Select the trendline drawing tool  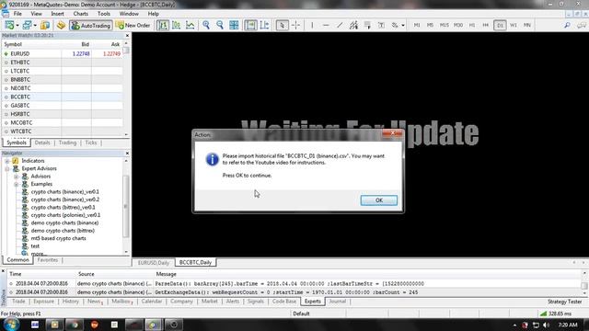click(x=340, y=25)
